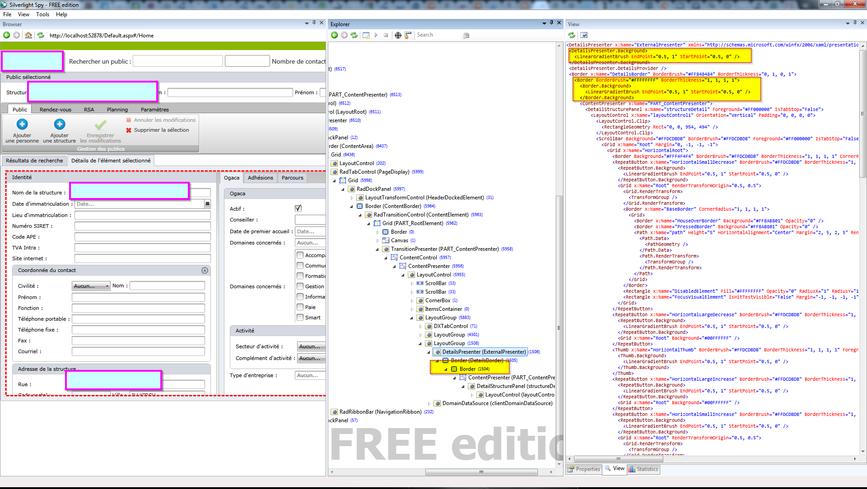
Task: Click the Numéro SIRET input field
Action: [142, 226]
